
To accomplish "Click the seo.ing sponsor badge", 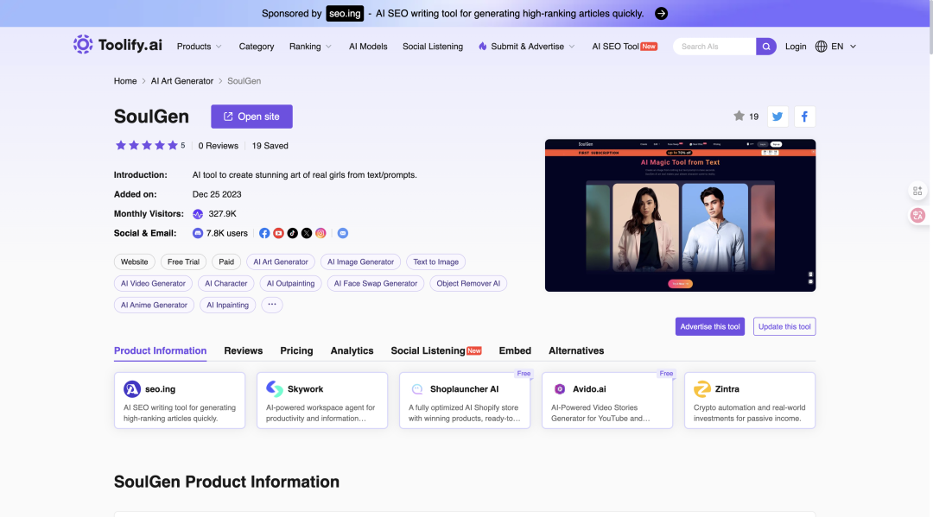I will (x=345, y=14).
